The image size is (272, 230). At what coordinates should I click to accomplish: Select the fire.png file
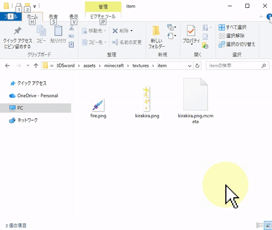point(98,108)
